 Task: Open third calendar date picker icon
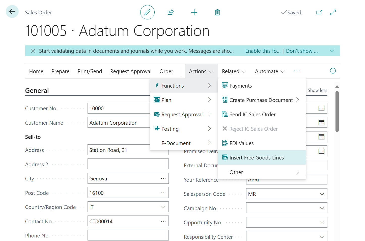(x=321, y=137)
